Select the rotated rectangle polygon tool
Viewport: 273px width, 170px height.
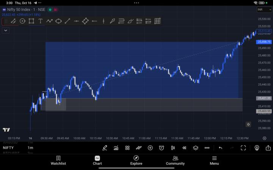click(85, 21)
